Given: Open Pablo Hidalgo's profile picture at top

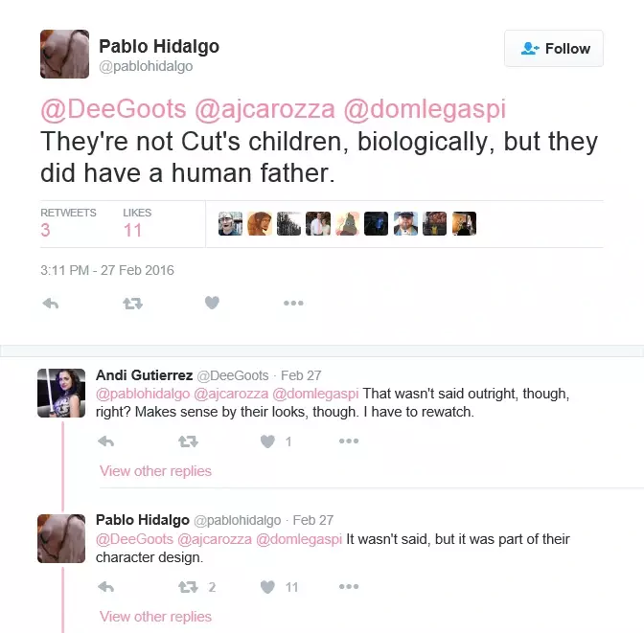Looking at the screenshot, I should [x=64, y=54].
